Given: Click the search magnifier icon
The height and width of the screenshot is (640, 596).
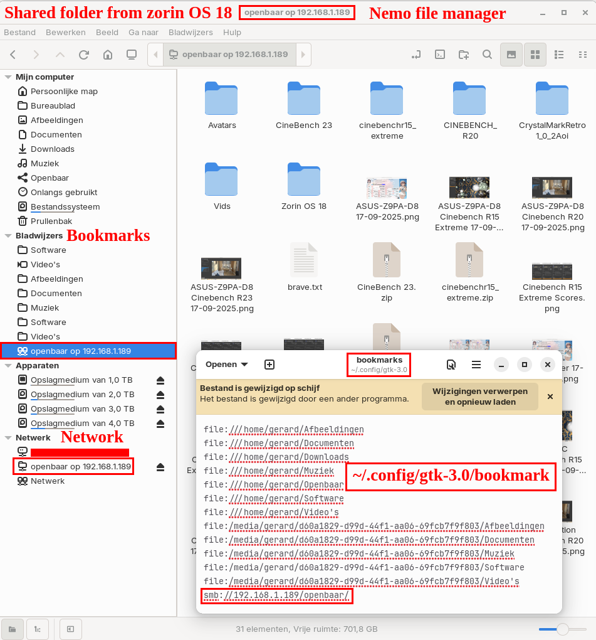Looking at the screenshot, I should [x=488, y=55].
